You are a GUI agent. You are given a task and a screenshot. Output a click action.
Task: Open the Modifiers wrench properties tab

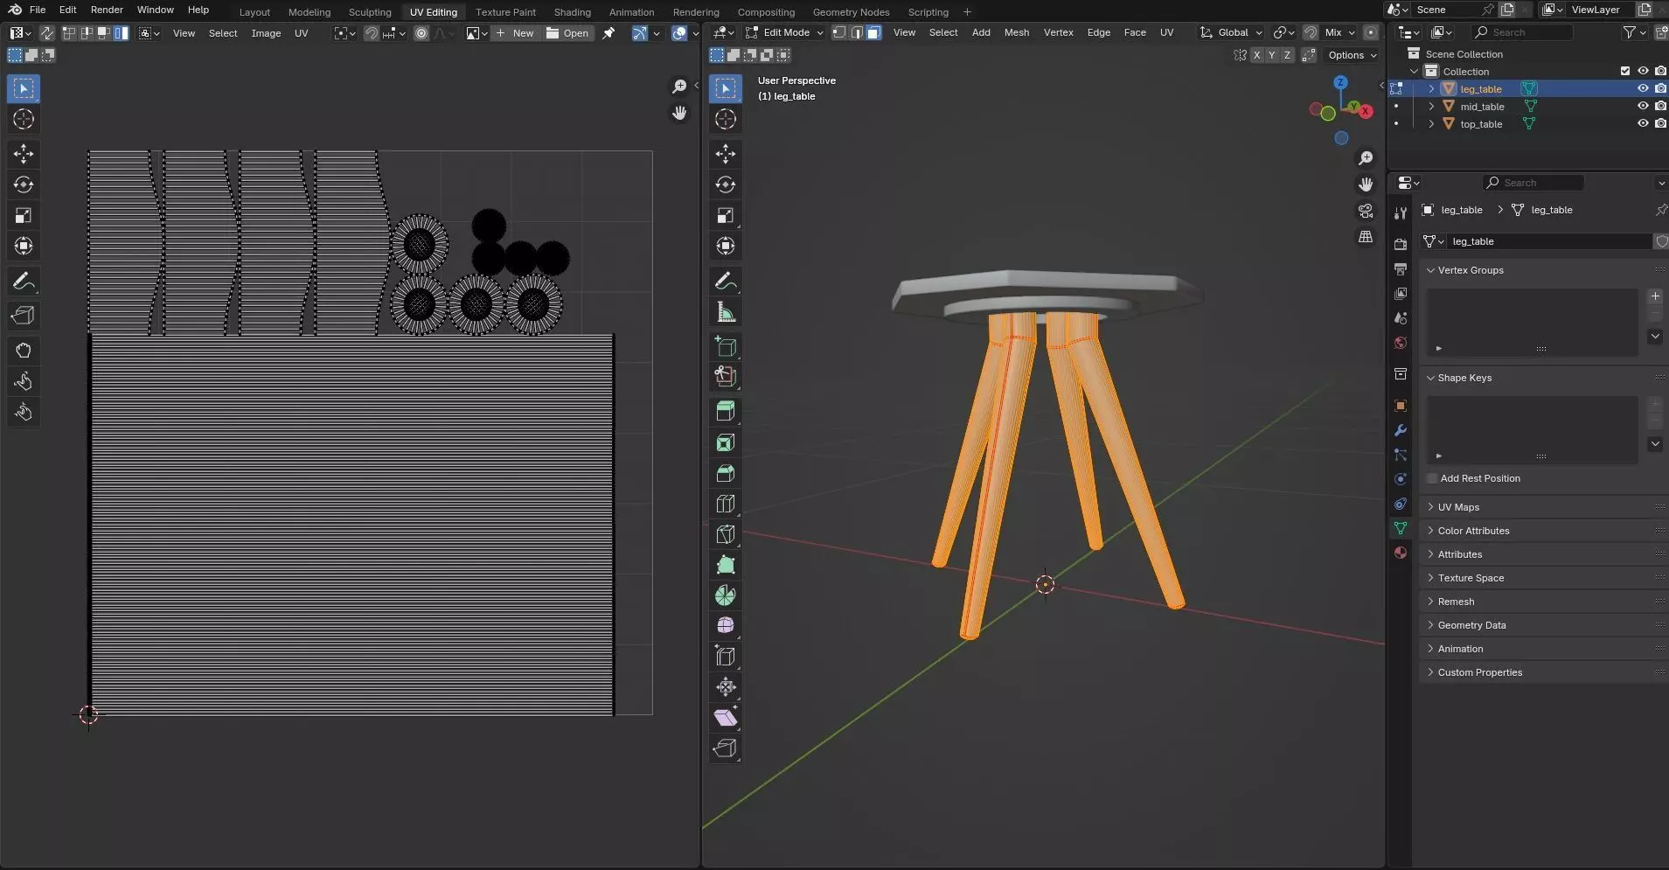coord(1401,430)
